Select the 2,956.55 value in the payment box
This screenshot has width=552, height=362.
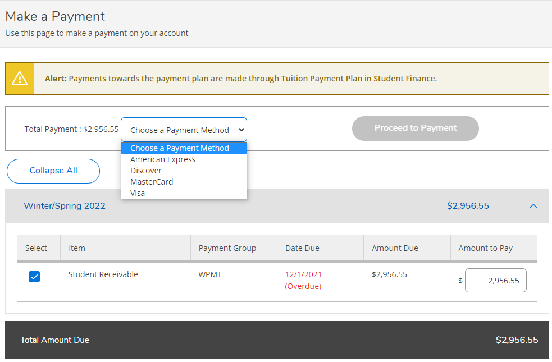point(495,280)
